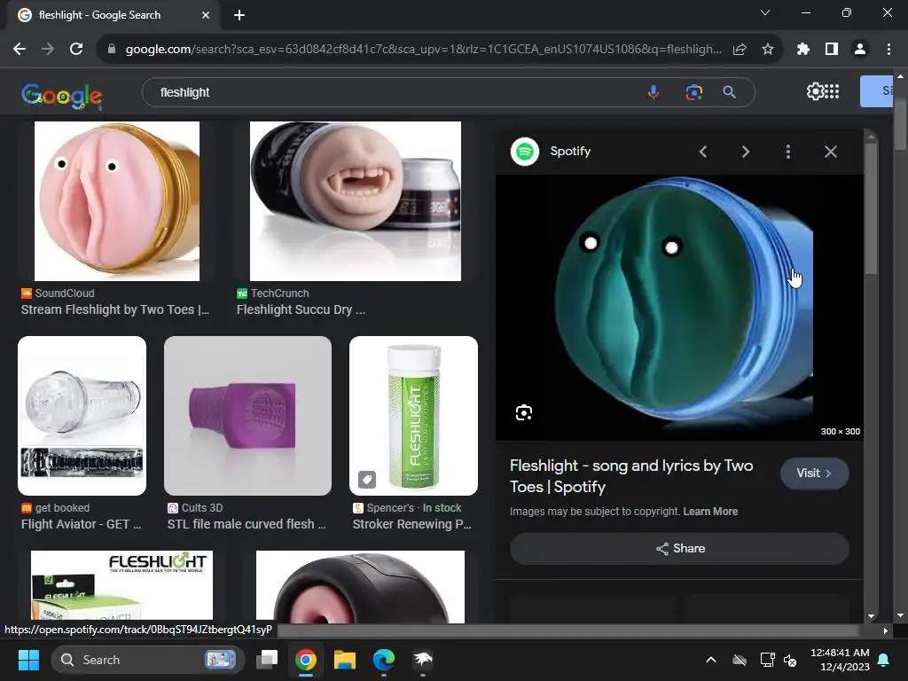Open File Explorer from the taskbar
This screenshot has height=681, width=908.
click(345, 660)
